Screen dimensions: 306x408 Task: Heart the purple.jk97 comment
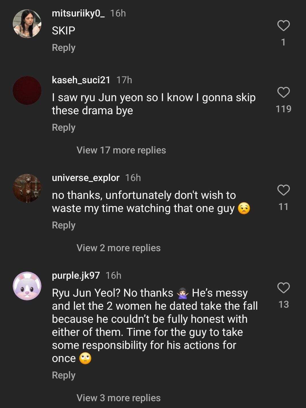(283, 288)
